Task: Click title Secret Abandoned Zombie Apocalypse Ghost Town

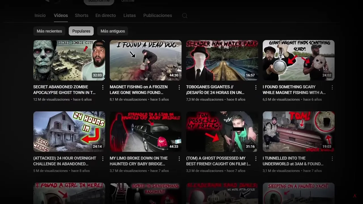Action: [64, 90]
